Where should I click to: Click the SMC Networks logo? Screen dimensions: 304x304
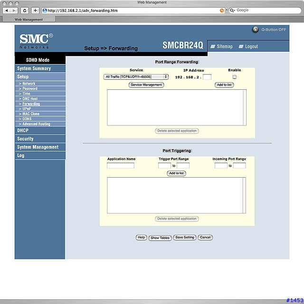[36, 41]
